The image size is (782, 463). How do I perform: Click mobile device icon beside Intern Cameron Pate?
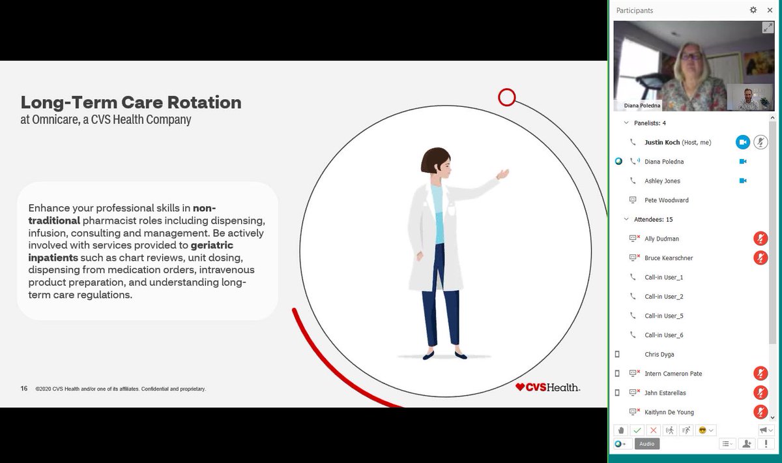[618, 374]
